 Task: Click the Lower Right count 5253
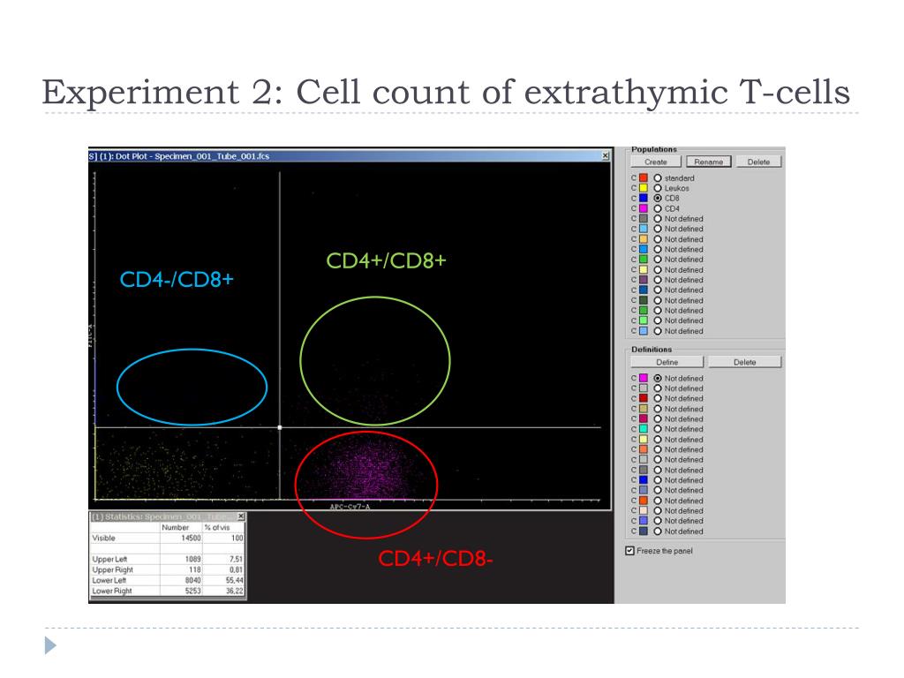point(193,591)
